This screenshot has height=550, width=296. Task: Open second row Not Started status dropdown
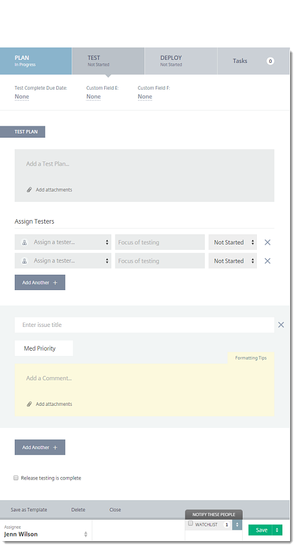[x=233, y=261]
